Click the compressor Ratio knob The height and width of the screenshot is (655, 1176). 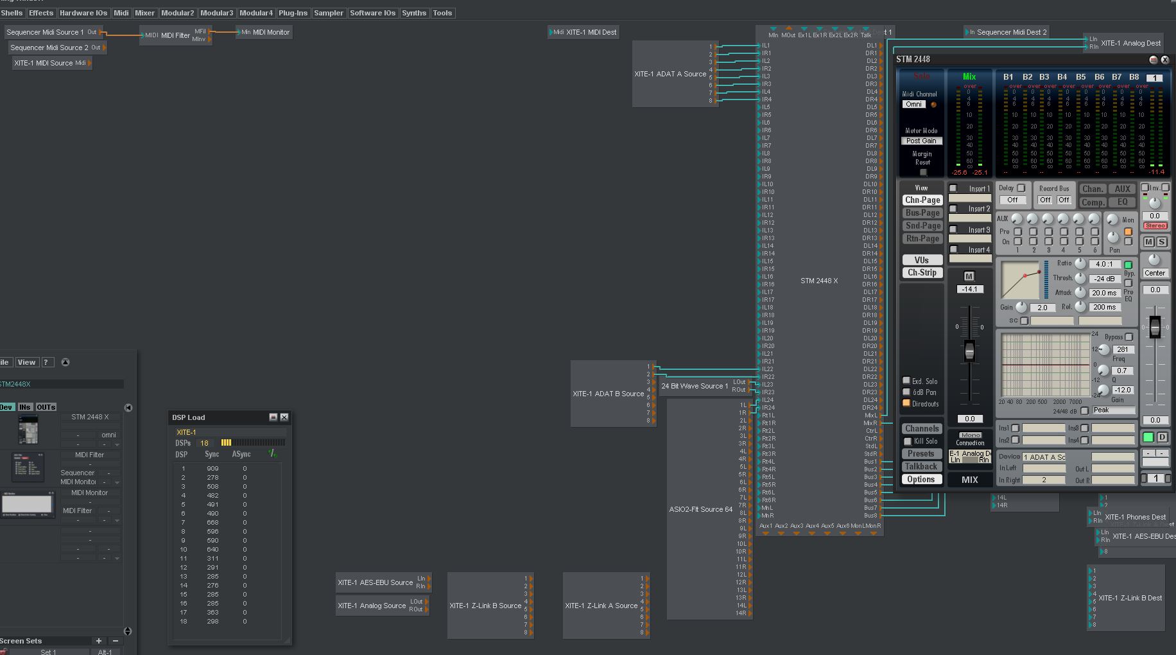pos(1080,264)
